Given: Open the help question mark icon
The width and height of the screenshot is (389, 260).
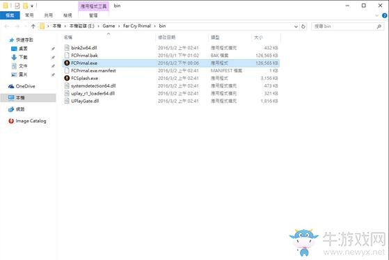Looking at the screenshot, I should pos(385,15).
